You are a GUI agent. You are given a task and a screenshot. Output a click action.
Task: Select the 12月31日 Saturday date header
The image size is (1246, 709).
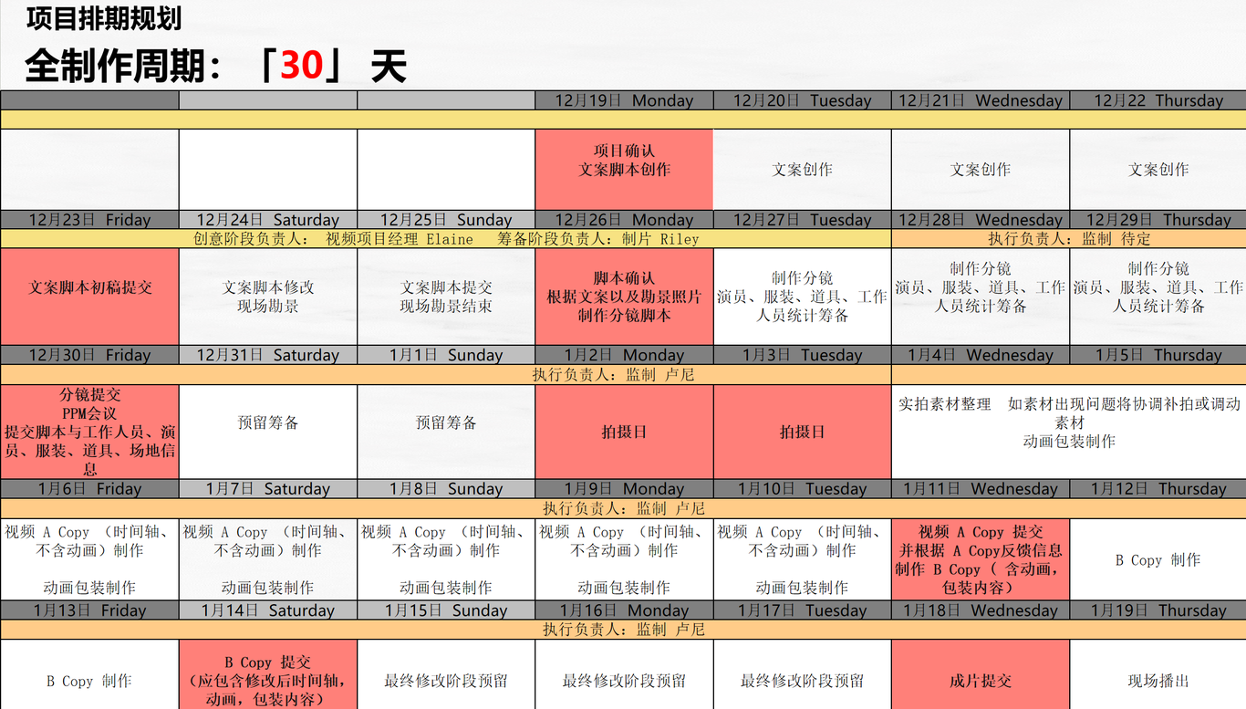click(x=268, y=355)
